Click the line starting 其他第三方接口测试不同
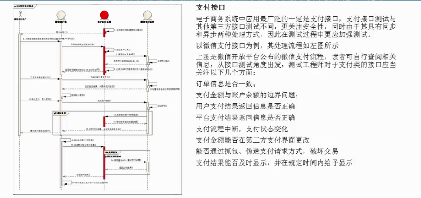This screenshot has height=198, width=421. [x=296, y=27]
